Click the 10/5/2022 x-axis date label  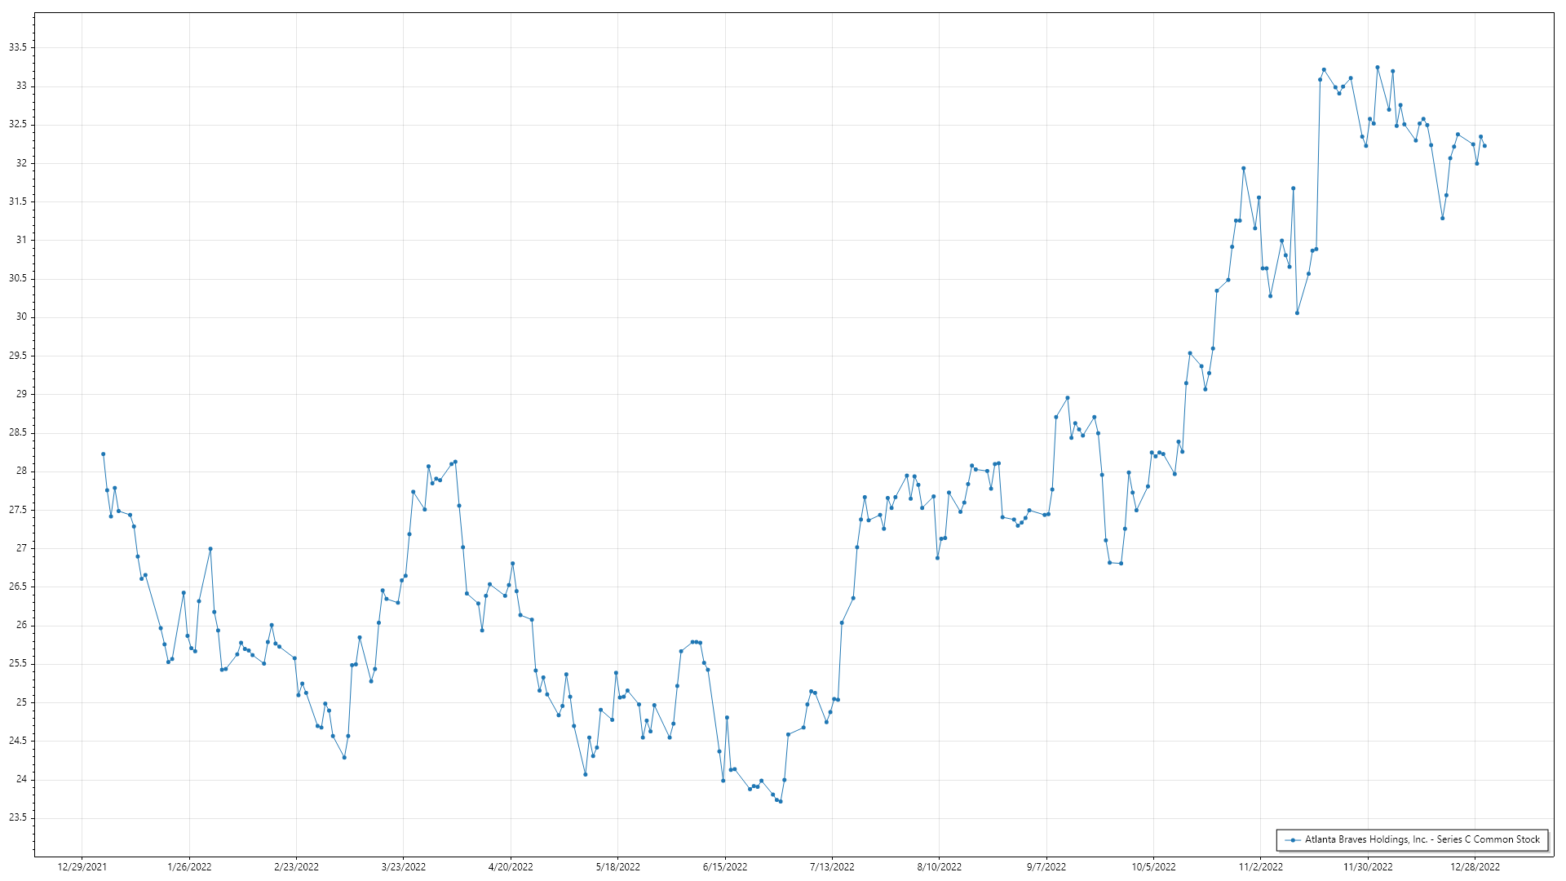point(1153,867)
